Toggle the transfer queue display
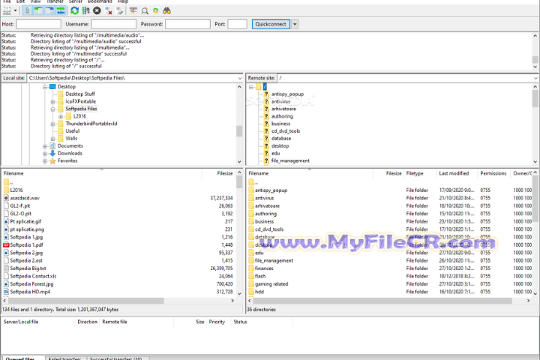The width and height of the screenshot is (540, 360). (x=61, y=10)
